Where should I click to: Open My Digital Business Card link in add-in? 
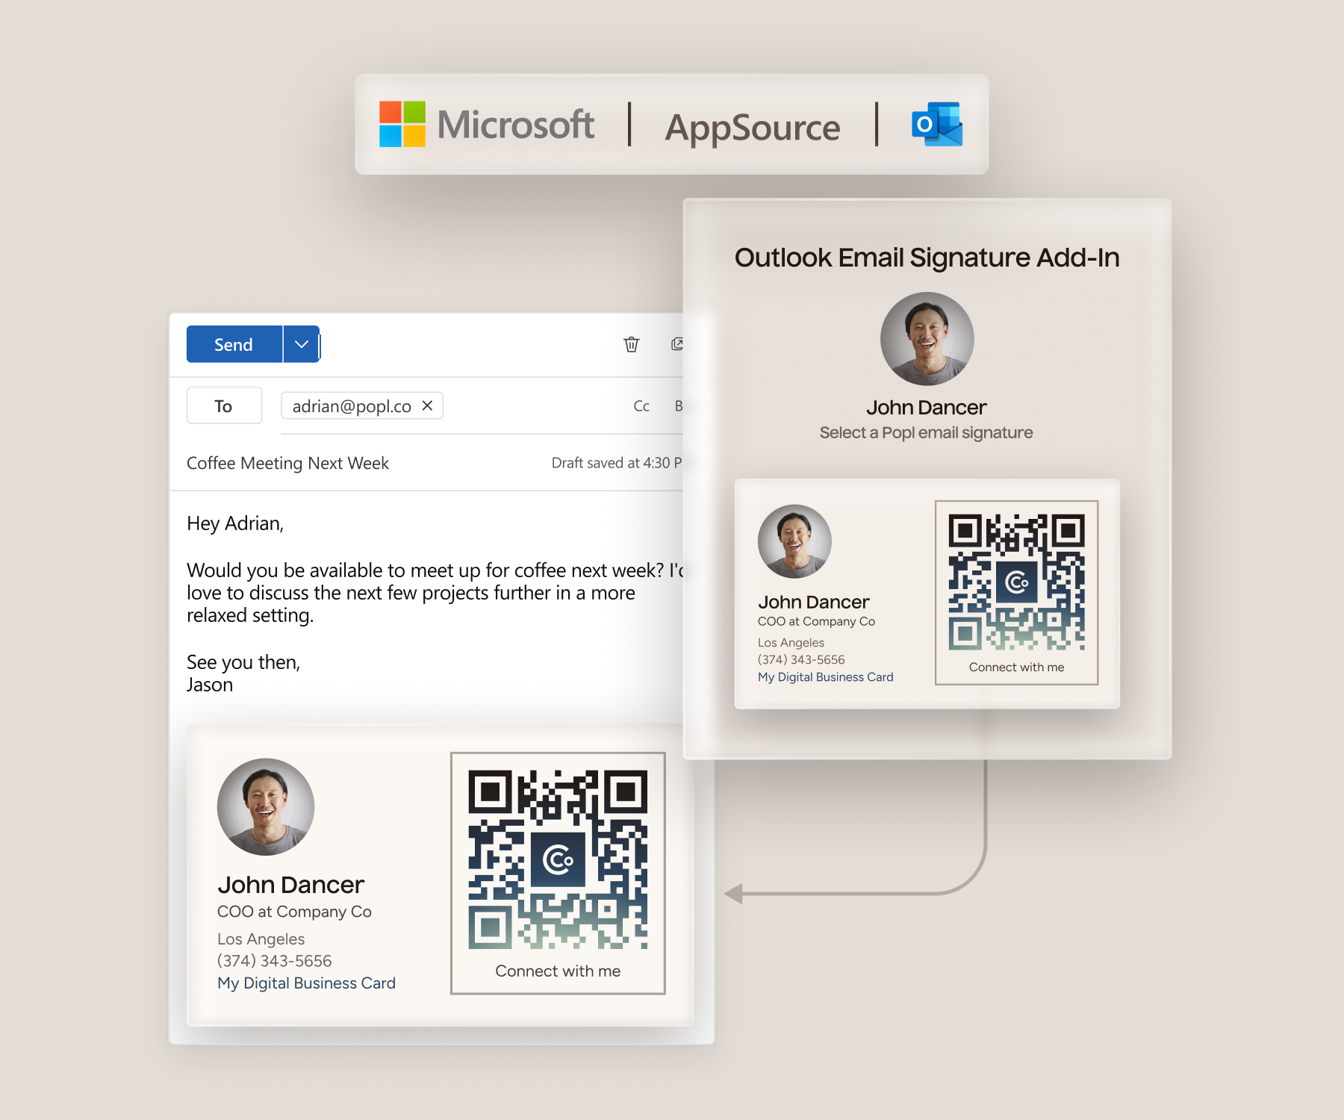tap(825, 677)
